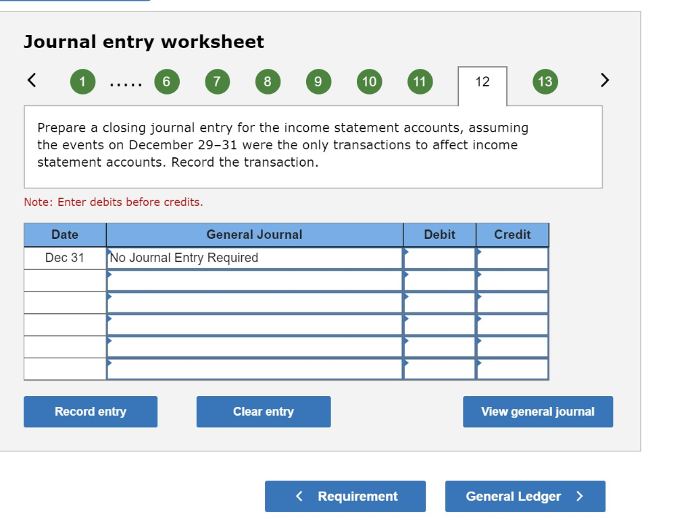Open account dropdown with 'No Journal Entry Required'
Screen dimensions: 692x525
pyautogui.click(x=255, y=258)
